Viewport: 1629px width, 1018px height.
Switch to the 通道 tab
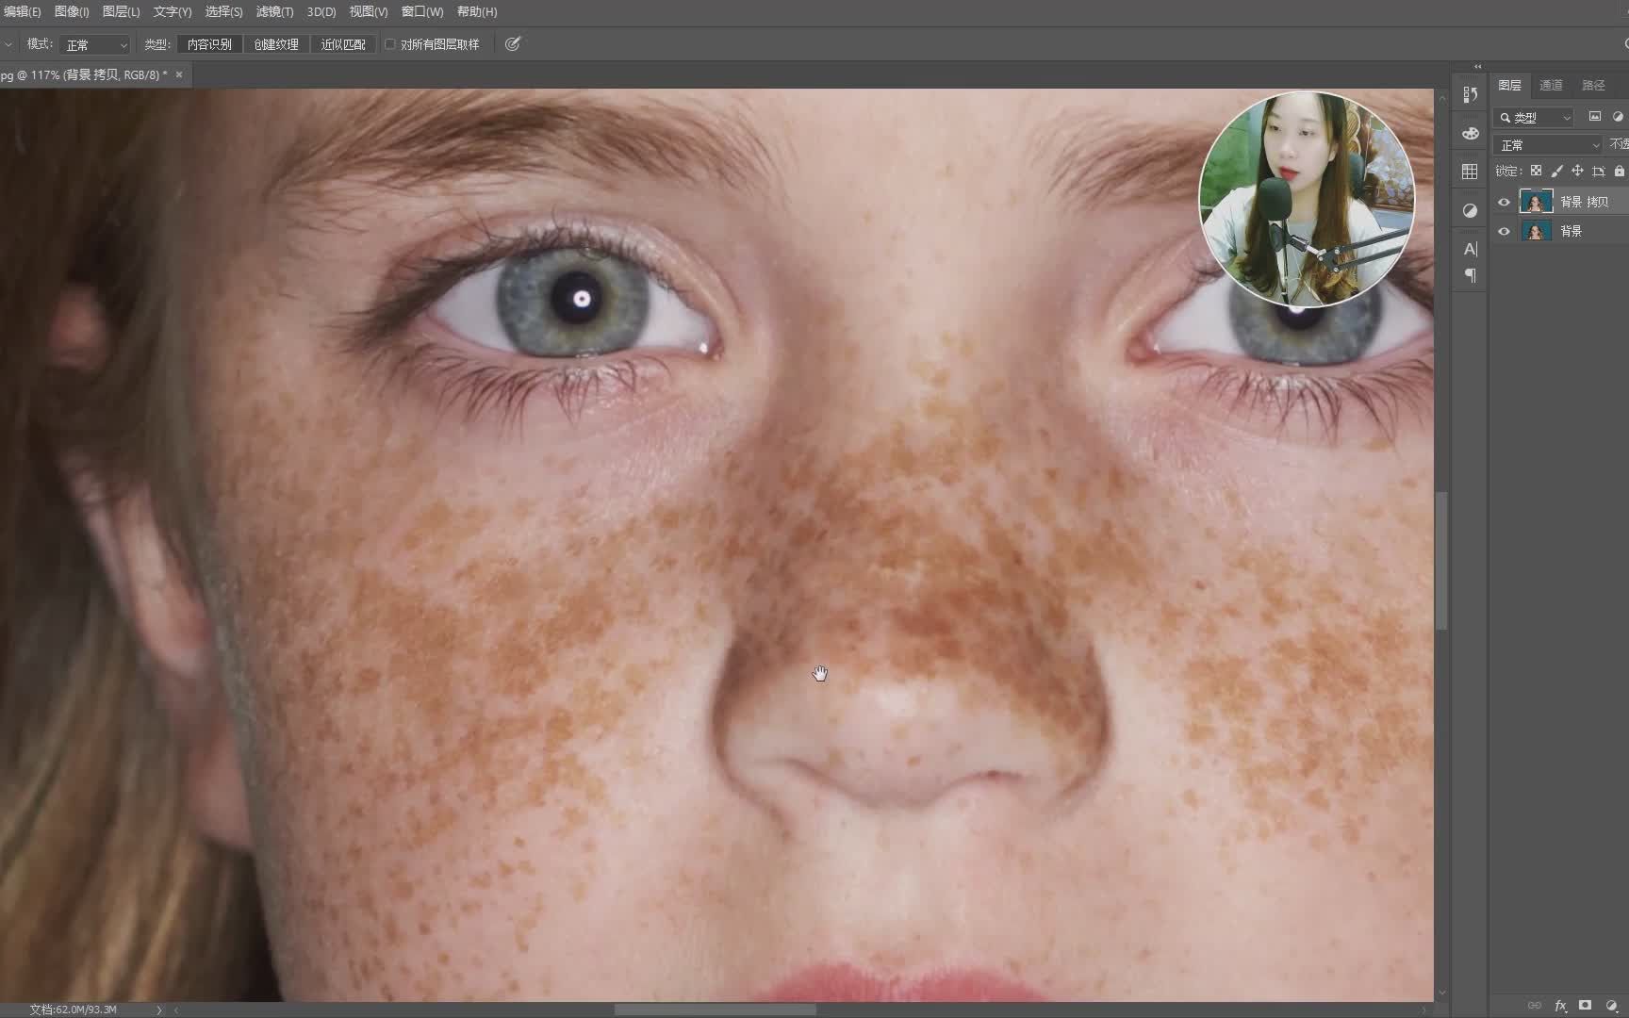[x=1551, y=85]
